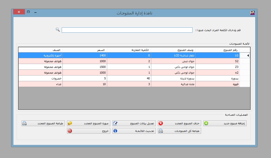Click the row selector arrow beside LG
271x158 pixels.
point(245,55)
